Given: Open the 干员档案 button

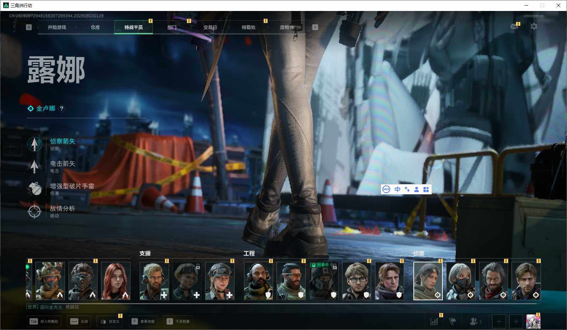Looking at the screenshot, I should [178, 322].
